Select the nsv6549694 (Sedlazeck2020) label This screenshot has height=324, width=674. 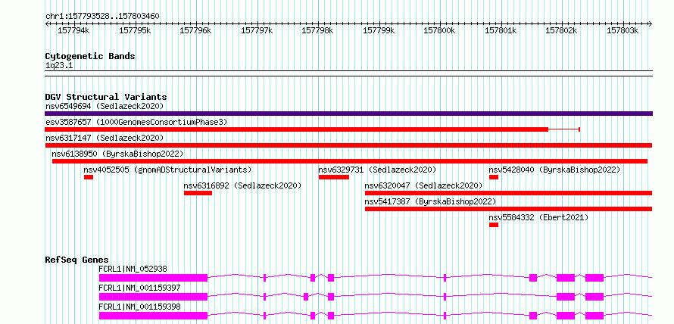(105, 106)
